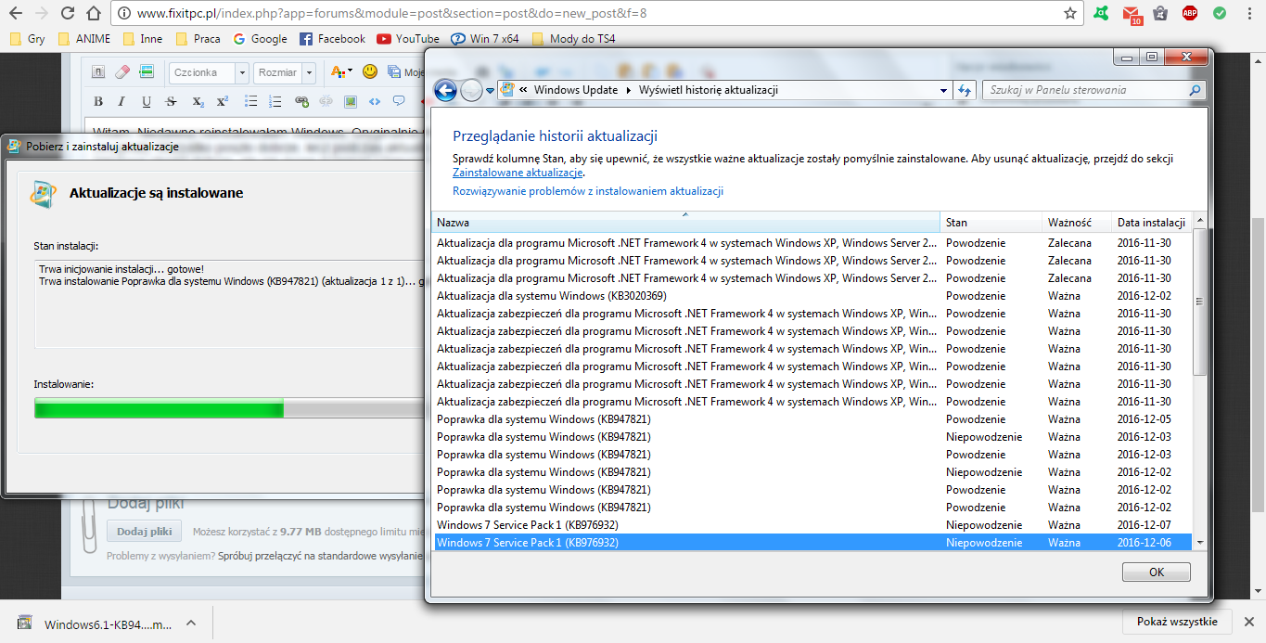The height and width of the screenshot is (643, 1266).
Task: Insert a numbered list
Action: point(275,101)
